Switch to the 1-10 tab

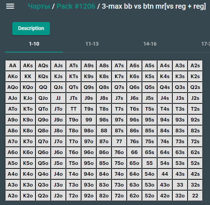pos(34,44)
